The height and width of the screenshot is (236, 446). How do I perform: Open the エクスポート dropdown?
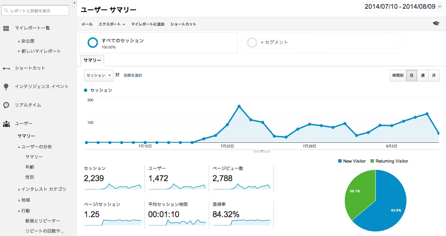click(112, 24)
